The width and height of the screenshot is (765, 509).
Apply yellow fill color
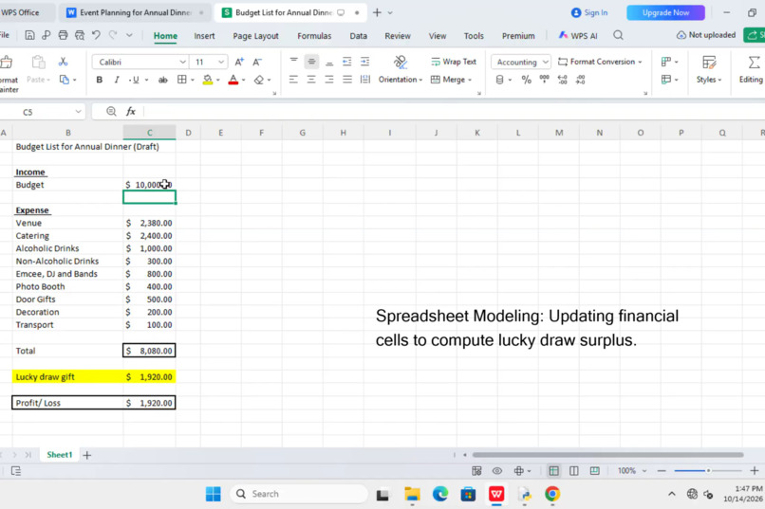(x=208, y=80)
